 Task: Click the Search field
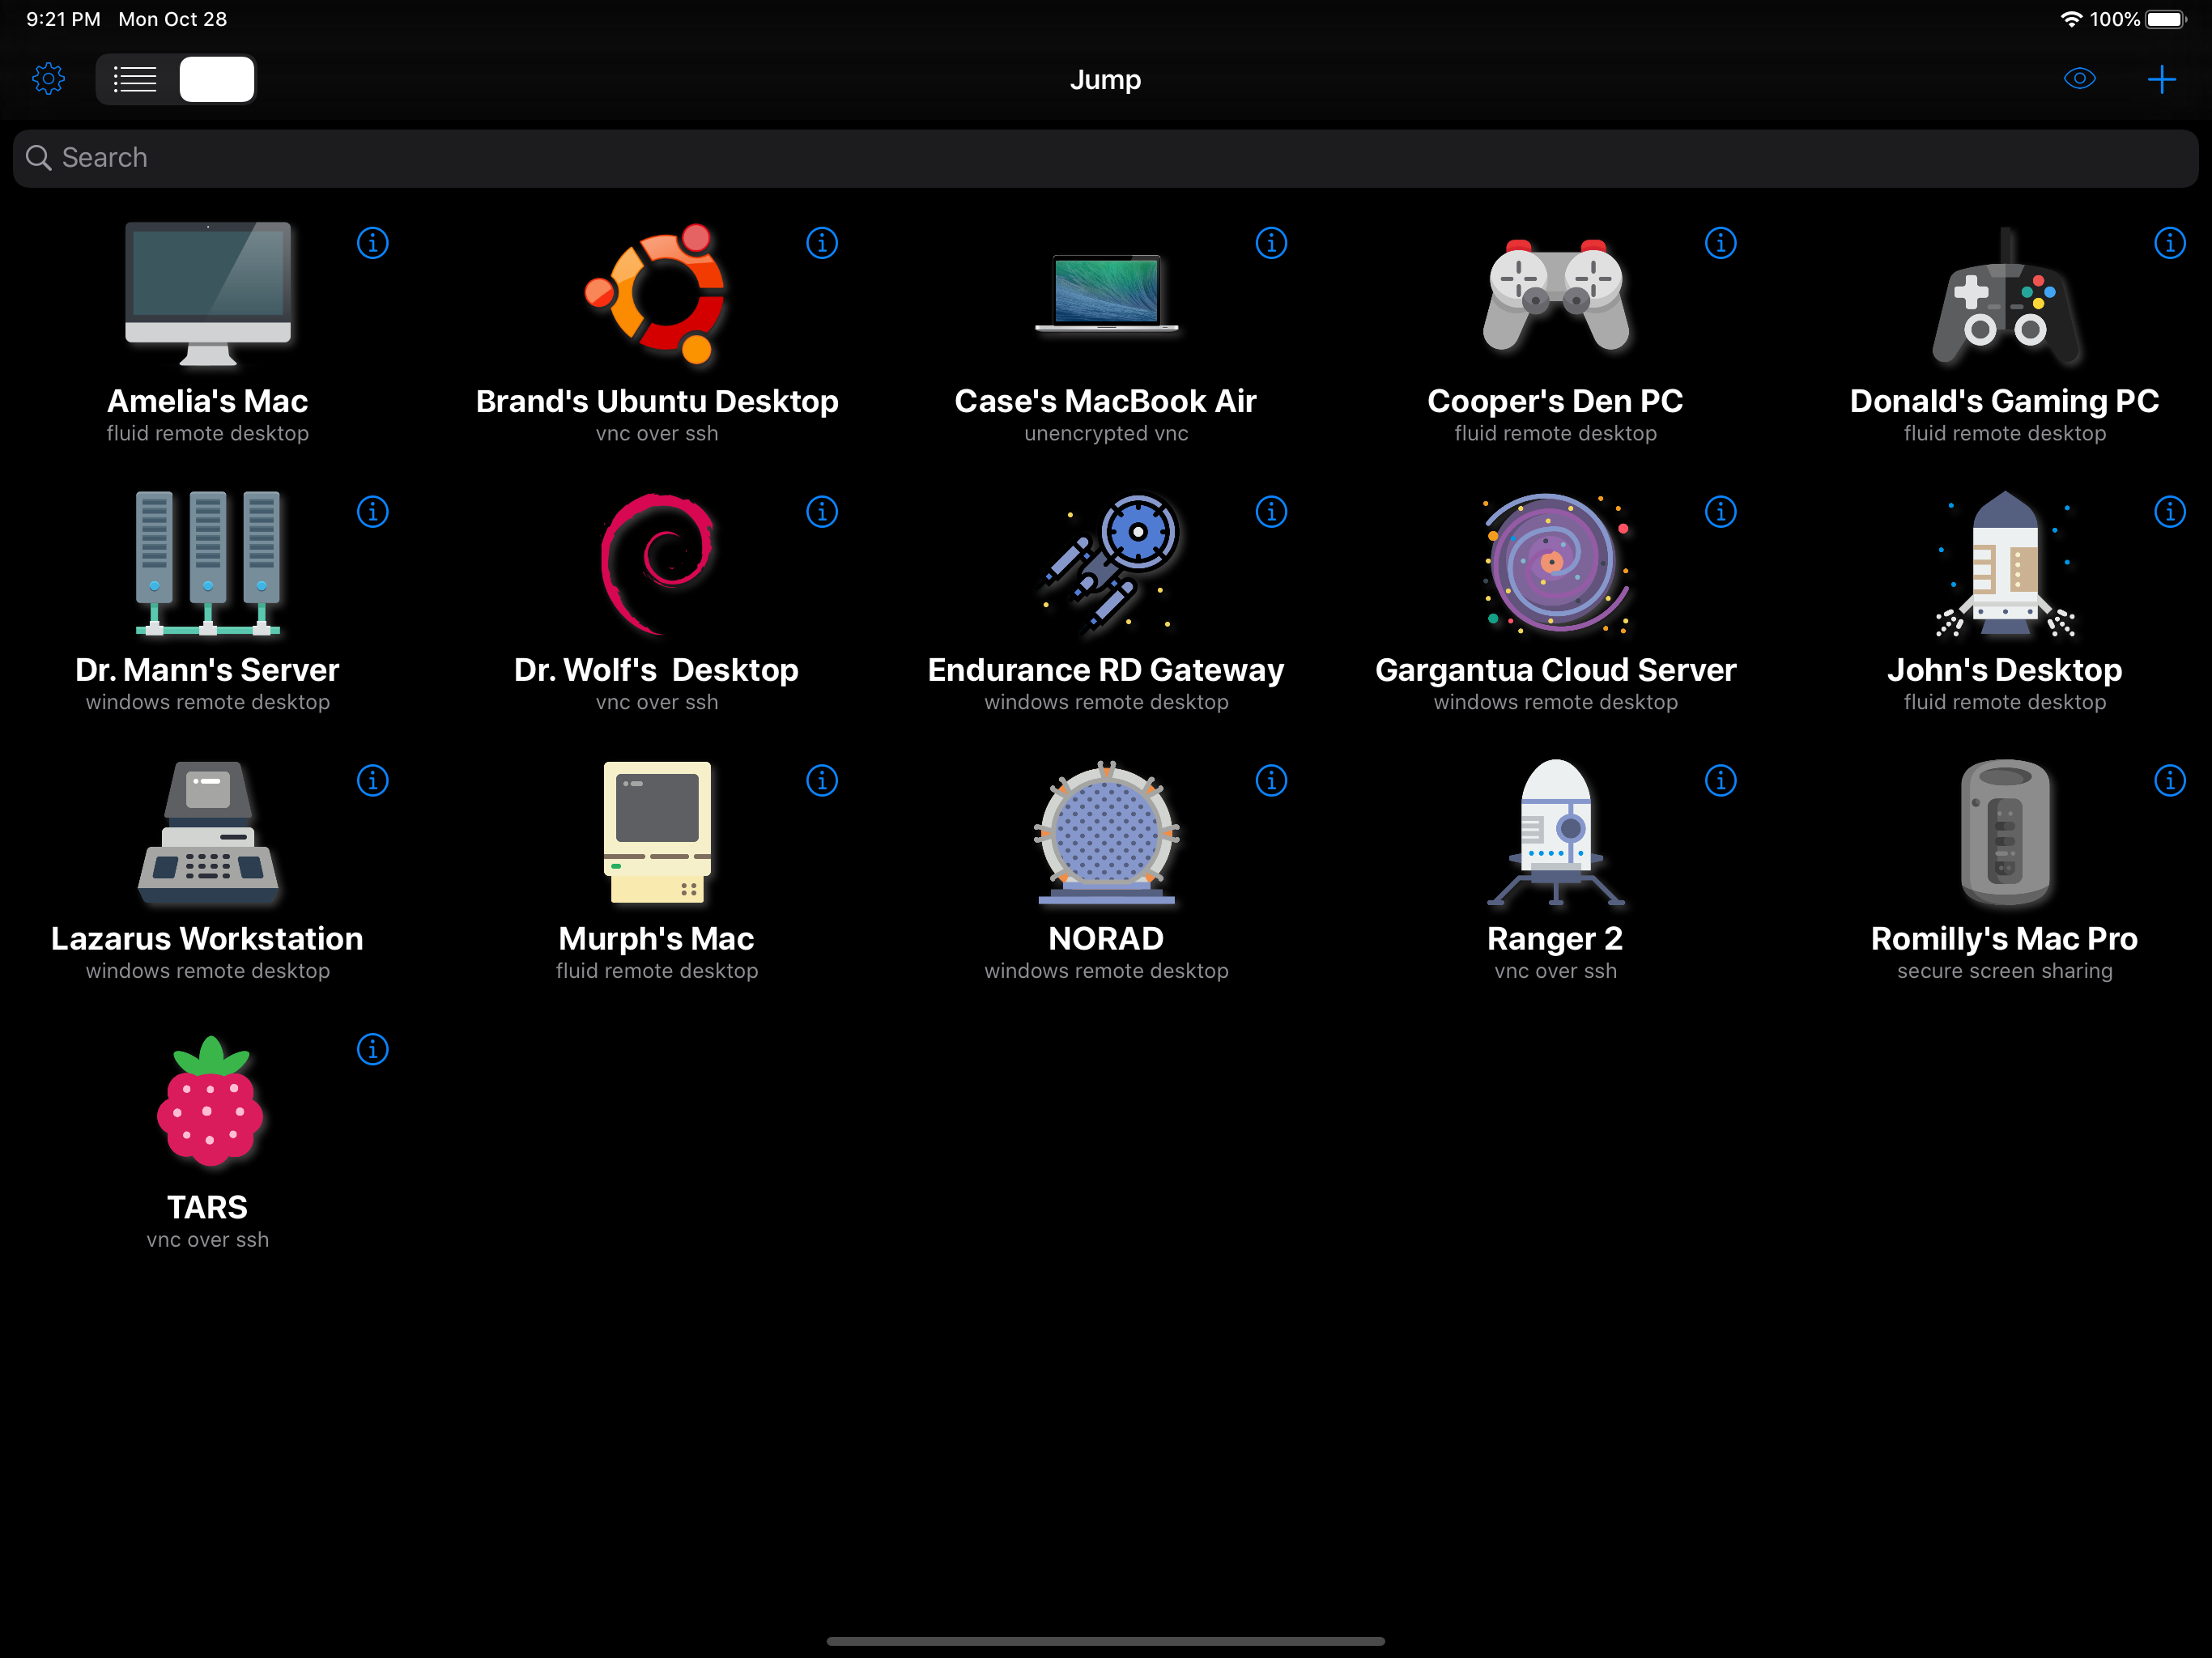point(1104,158)
